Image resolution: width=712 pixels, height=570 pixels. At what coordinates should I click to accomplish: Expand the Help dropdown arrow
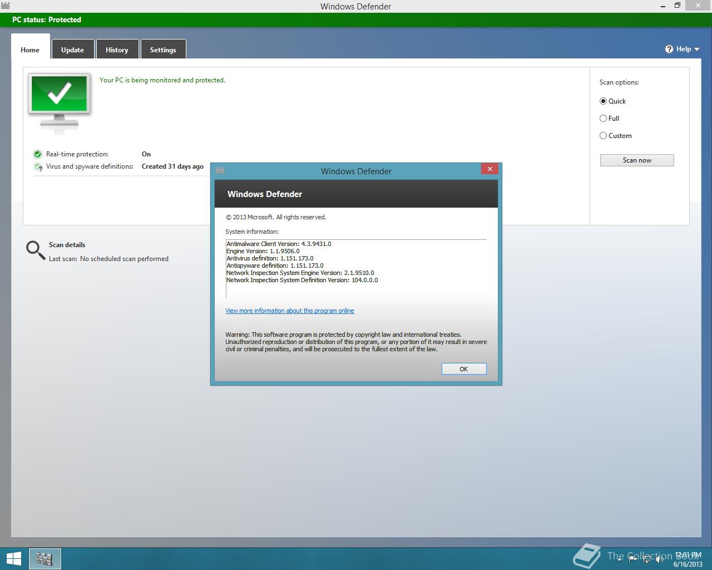[x=697, y=50]
